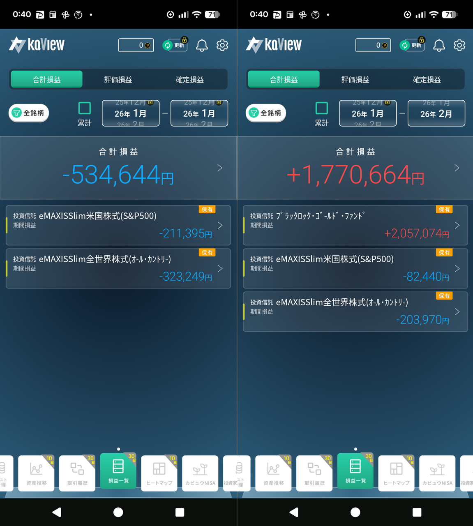
Task: Open the 全銘柄 filter button
Action: tap(28, 113)
